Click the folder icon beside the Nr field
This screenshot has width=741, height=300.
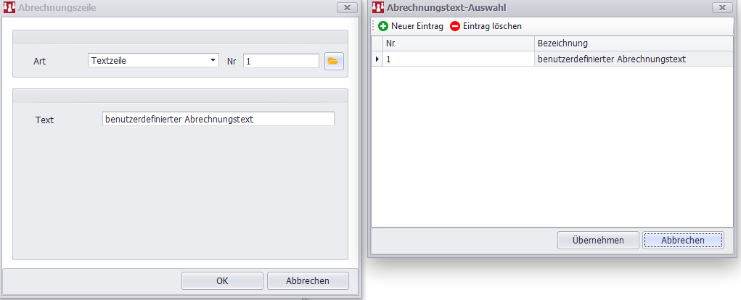coord(333,62)
